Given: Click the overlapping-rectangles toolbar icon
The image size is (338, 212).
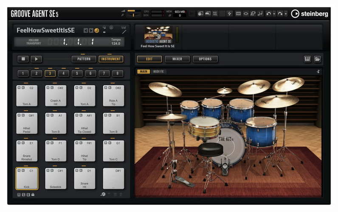Looking at the screenshot, I should [253, 14].
